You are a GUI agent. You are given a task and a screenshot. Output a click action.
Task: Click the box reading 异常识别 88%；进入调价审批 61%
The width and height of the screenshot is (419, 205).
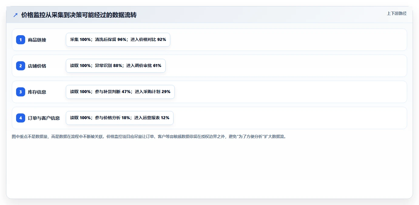coord(116,66)
